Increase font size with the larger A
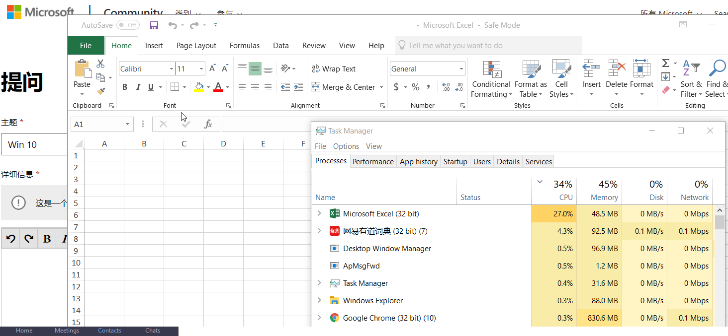This screenshot has height=336, width=728. click(x=213, y=68)
